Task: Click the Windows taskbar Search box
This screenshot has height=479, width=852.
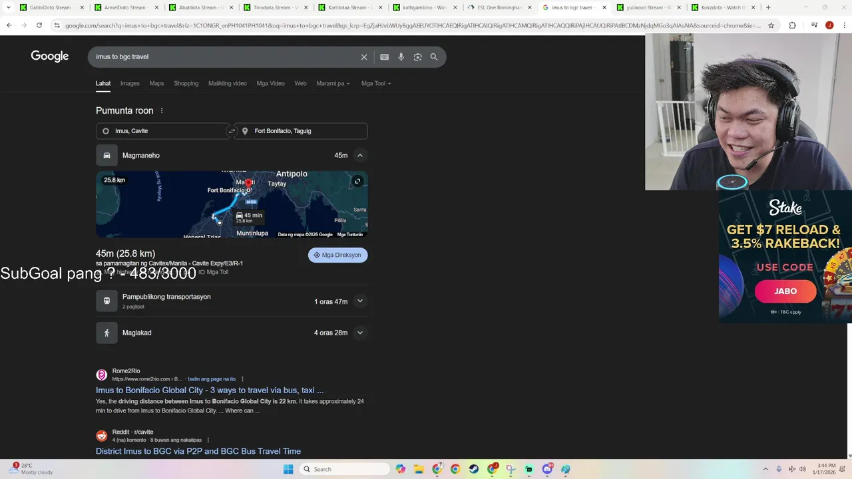Action: [x=343, y=469]
